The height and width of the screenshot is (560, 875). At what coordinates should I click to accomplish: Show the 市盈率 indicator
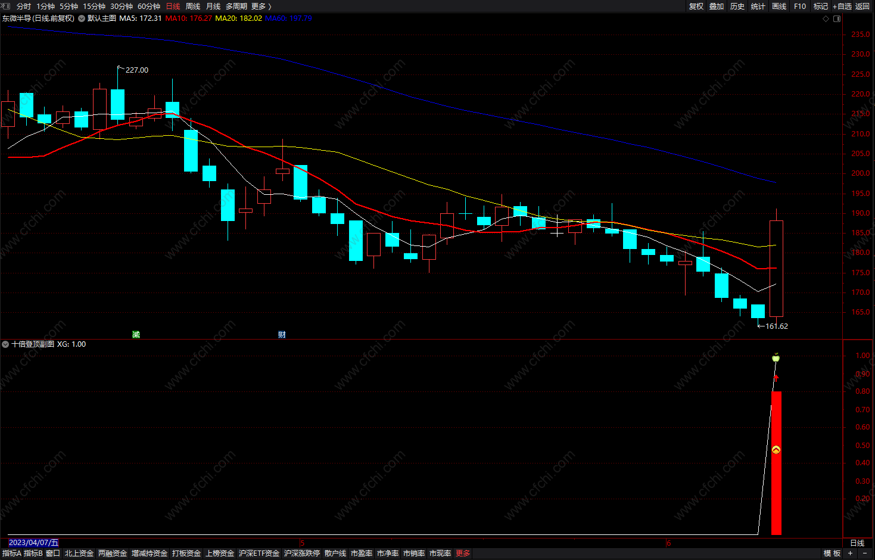[362, 553]
